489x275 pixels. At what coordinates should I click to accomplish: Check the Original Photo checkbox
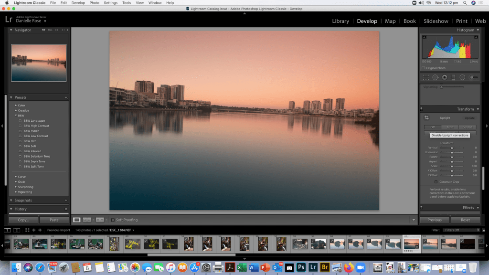(x=423, y=68)
